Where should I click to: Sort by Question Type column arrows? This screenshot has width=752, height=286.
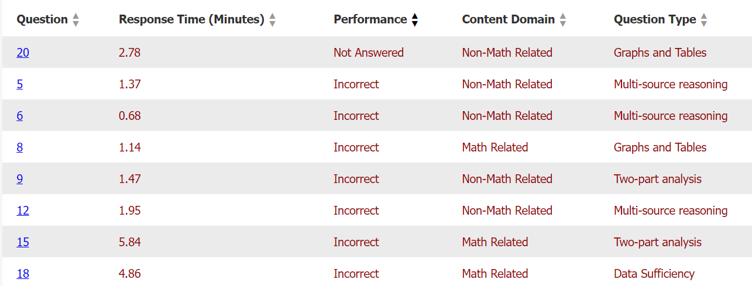(704, 20)
